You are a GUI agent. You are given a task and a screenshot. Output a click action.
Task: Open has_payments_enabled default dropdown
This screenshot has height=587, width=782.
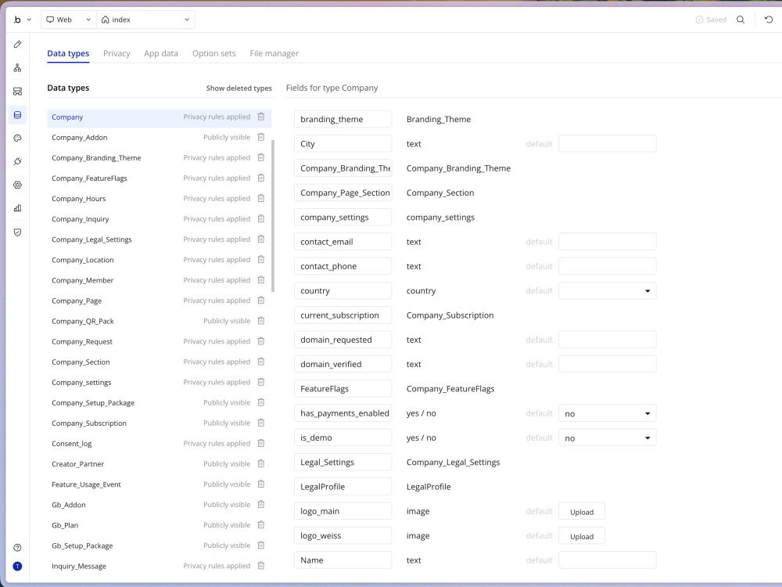tap(607, 413)
